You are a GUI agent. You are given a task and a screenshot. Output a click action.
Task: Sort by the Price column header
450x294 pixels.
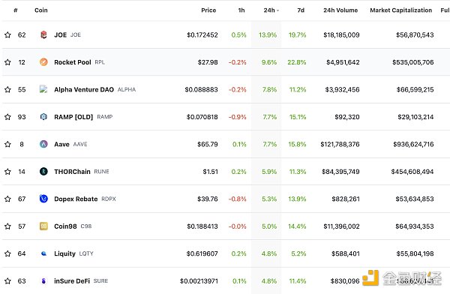pyautogui.click(x=208, y=10)
